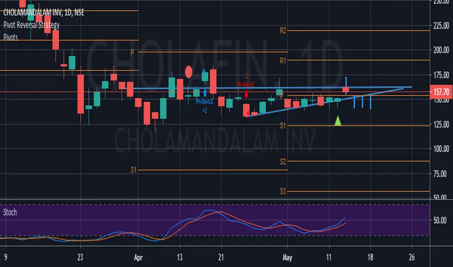Click the 200.00 price axis value
Screen dimensions: 453x267
click(x=441, y=50)
